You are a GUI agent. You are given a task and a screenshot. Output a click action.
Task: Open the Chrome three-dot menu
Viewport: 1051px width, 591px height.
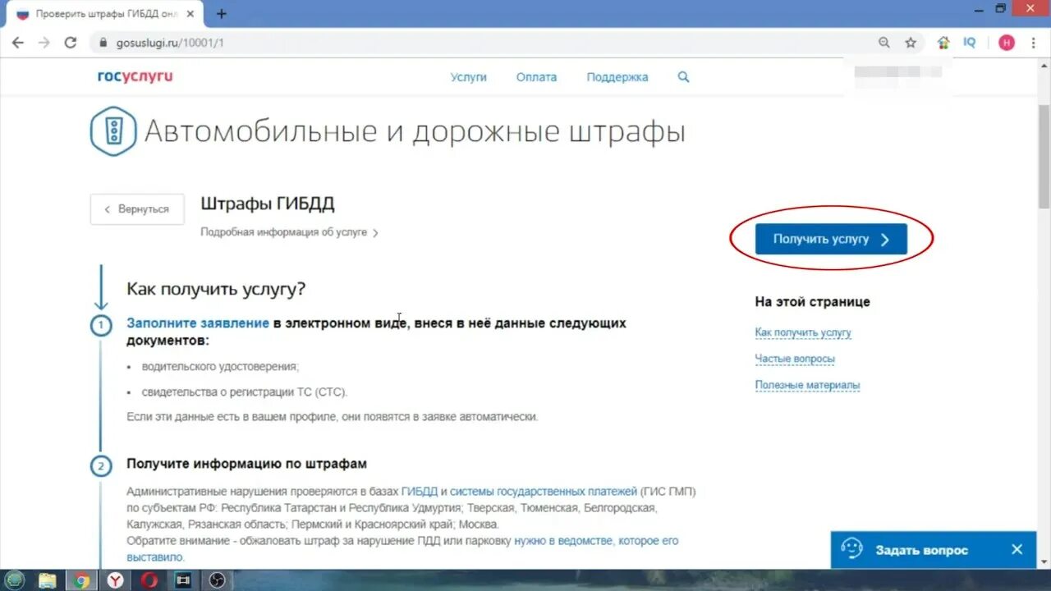(1033, 43)
